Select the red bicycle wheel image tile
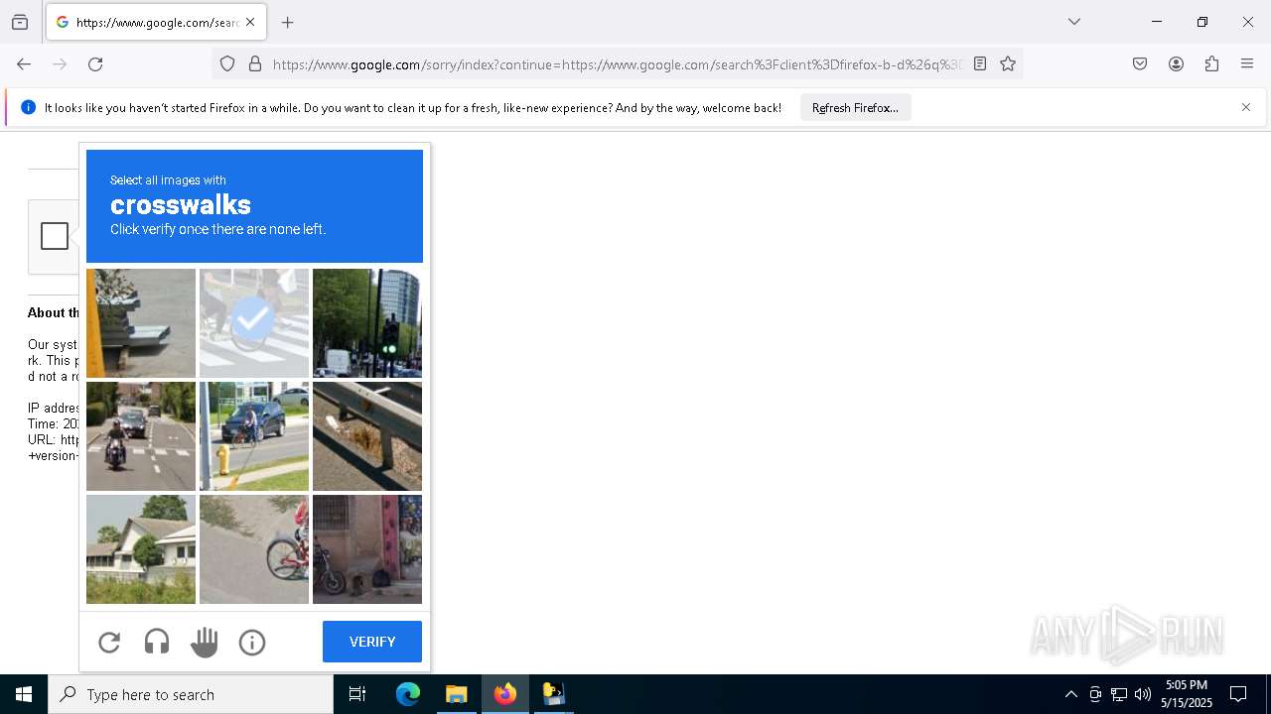1271x714 pixels. (254, 549)
